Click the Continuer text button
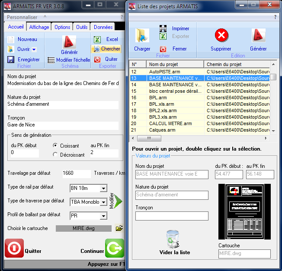The height and width of the screenshot is (271, 282). (92, 251)
